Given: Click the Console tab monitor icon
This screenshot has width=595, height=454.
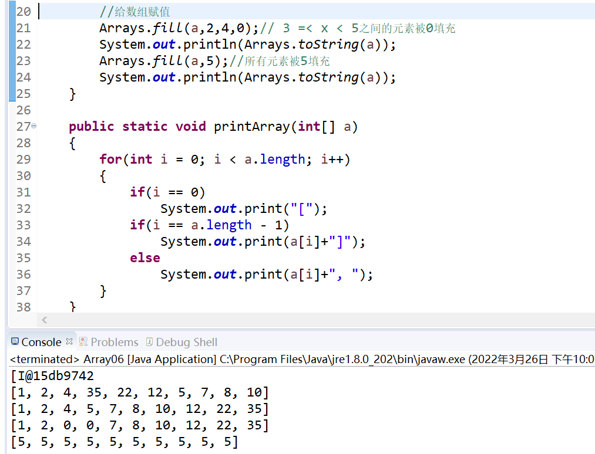Looking at the screenshot, I should tap(15, 341).
